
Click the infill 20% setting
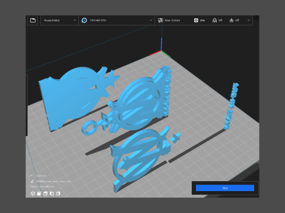pyautogui.click(x=199, y=20)
